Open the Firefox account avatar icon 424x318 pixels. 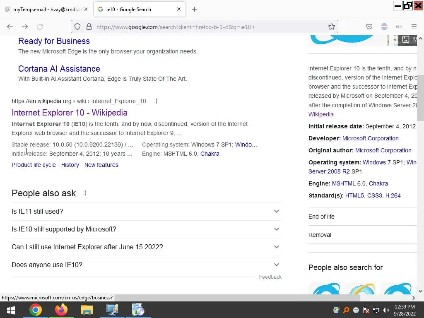point(384,26)
